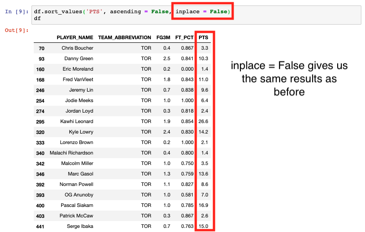Select the Kawhi Leonard name cell
365x232 pixels.
pyautogui.click(x=77, y=121)
